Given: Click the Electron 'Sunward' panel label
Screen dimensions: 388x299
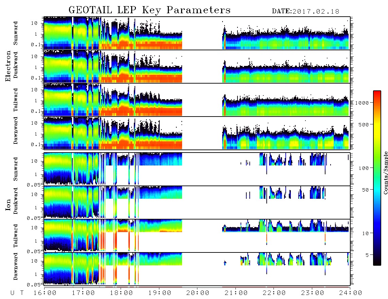Looking at the screenshot, I should tap(16, 33).
